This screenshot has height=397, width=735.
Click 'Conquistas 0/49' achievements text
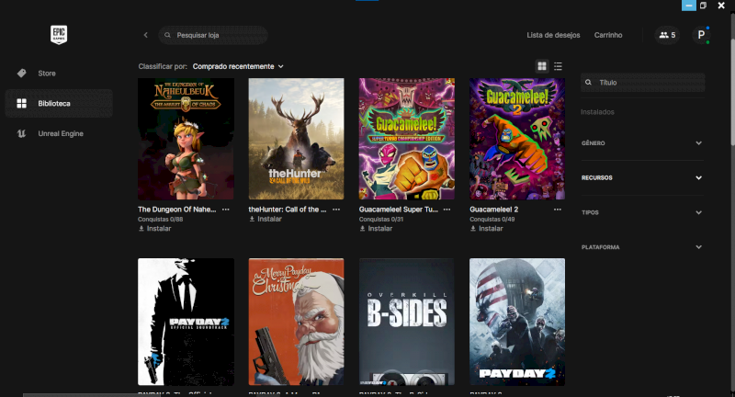point(492,220)
